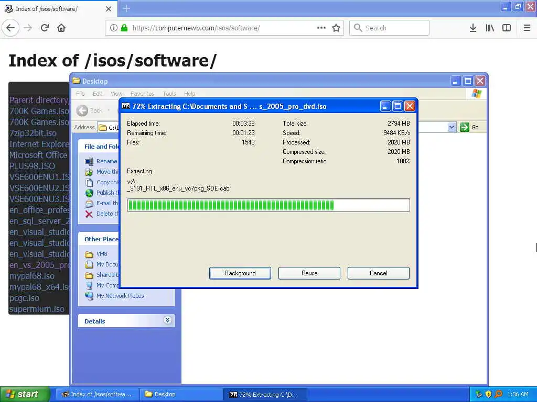Pause the 7-Zip extraction
The height and width of the screenshot is (402, 537).
309,273
